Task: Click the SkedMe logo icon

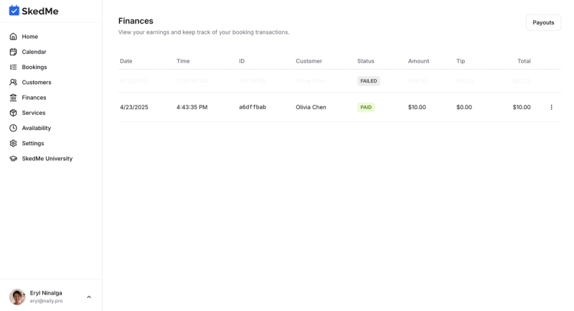Action: [x=14, y=10]
